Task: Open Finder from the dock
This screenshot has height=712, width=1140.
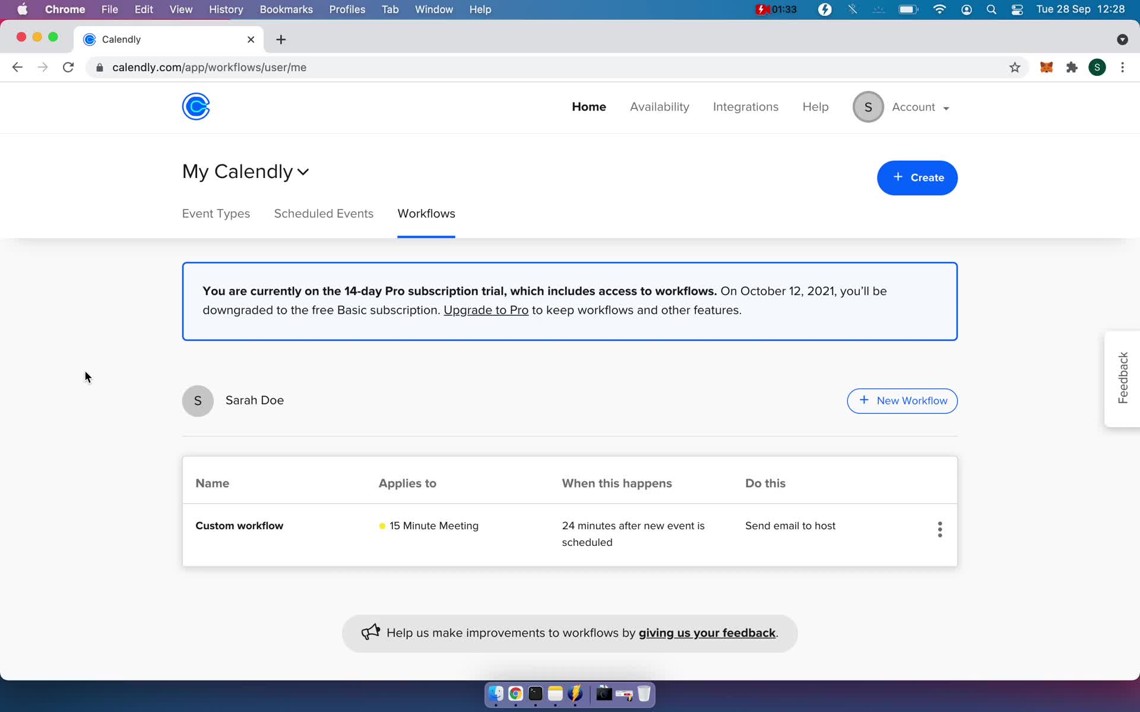Action: [496, 694]
